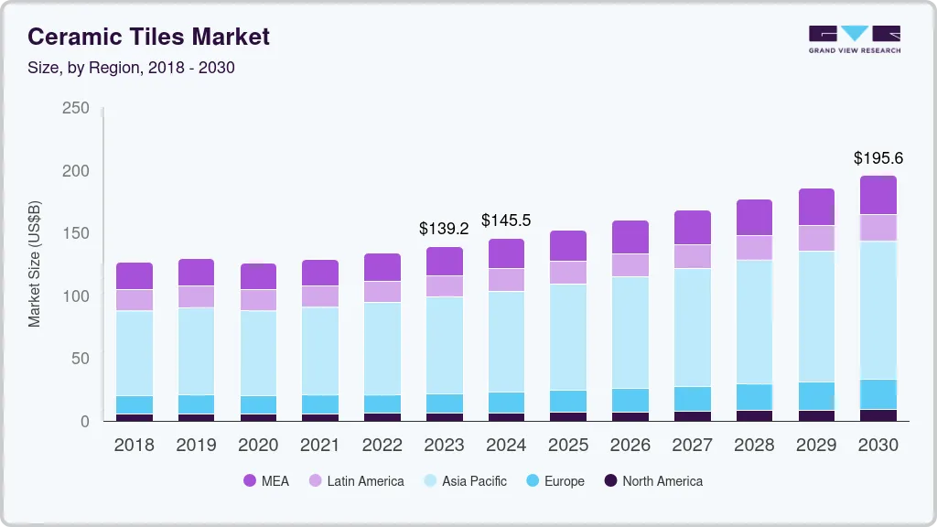Click the MEA legend label
Image resolution: width=937 pixels, height=527 pixels.
pos(275,480)
